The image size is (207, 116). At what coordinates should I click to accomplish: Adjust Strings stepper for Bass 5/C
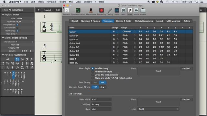coord(118,63)
